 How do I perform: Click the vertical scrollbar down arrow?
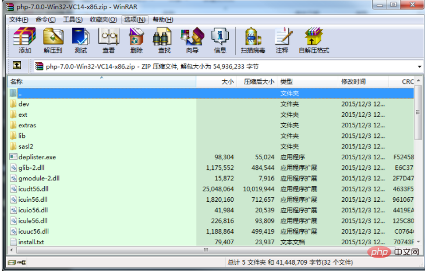tap(418, 241)
